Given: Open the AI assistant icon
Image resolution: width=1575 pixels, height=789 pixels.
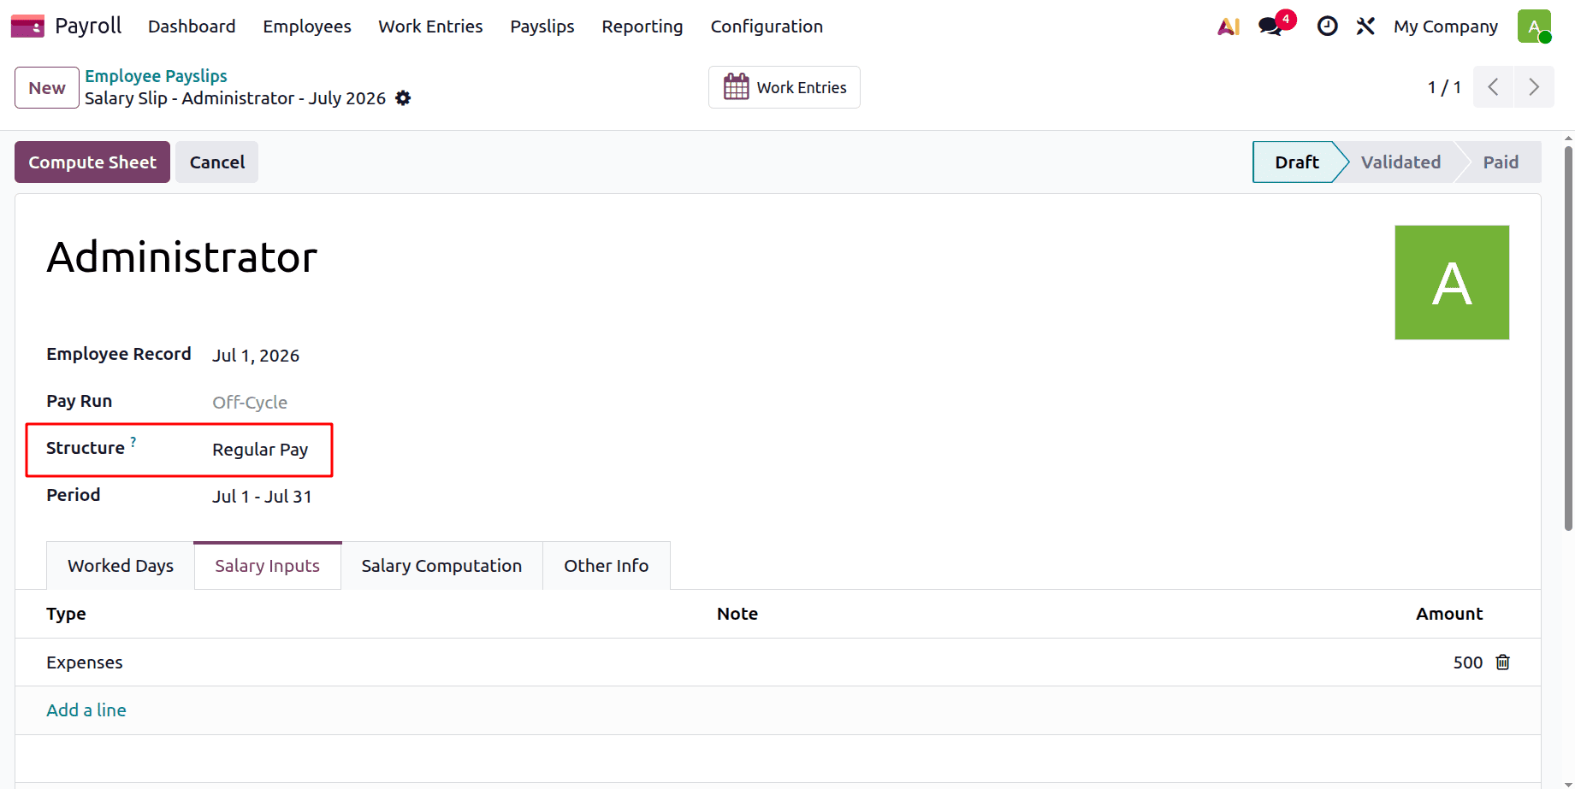Looking at the screenshot, I should point(1229,26).
